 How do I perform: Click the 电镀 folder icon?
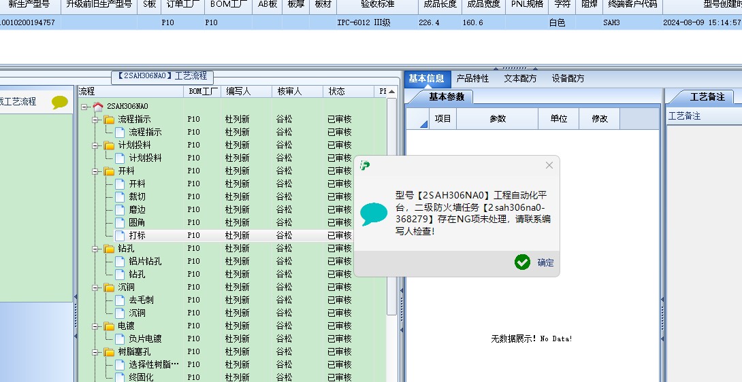click(110, 326)
